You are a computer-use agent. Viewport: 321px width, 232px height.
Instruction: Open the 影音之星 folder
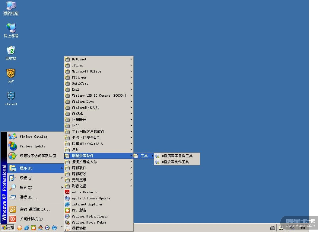[x=99, y=186]
